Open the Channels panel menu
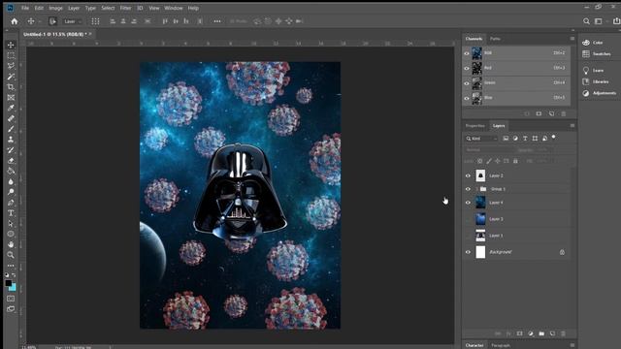This screenshot has height=349, width=621. click(x=572, y=39)
